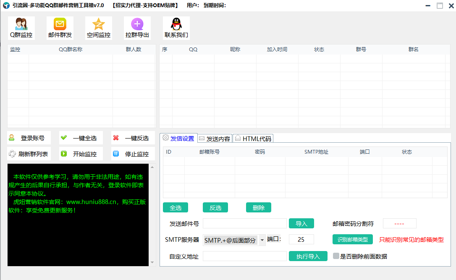Click the 昵称 column header

click(x=235, y=50)
